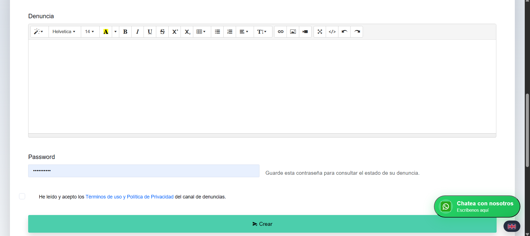Insert a hyperlink with the link icon

pyautogui.click(x=280, y=32)
